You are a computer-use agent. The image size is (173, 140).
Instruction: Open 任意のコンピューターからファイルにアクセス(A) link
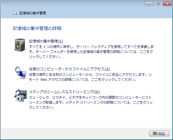70,69
